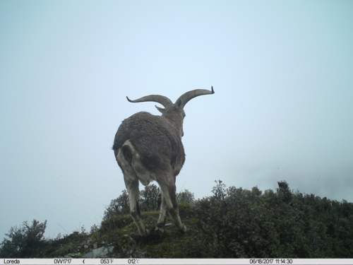The height and width of the screenshot is (265, 353).
Task: Click the animal's rear right hoof
Action: click(x=183, y=228)
